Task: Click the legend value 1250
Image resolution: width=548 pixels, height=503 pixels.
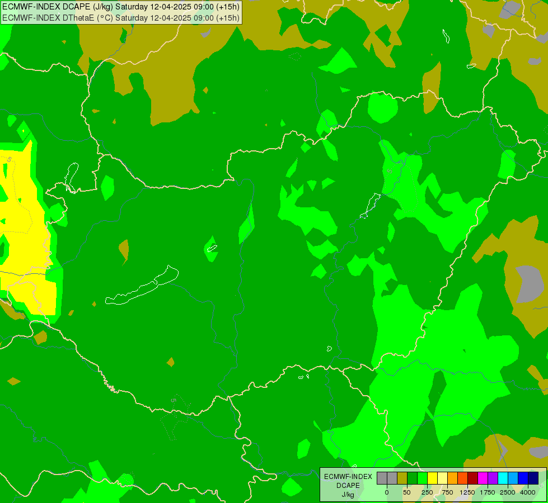Action: click(467, 492)
